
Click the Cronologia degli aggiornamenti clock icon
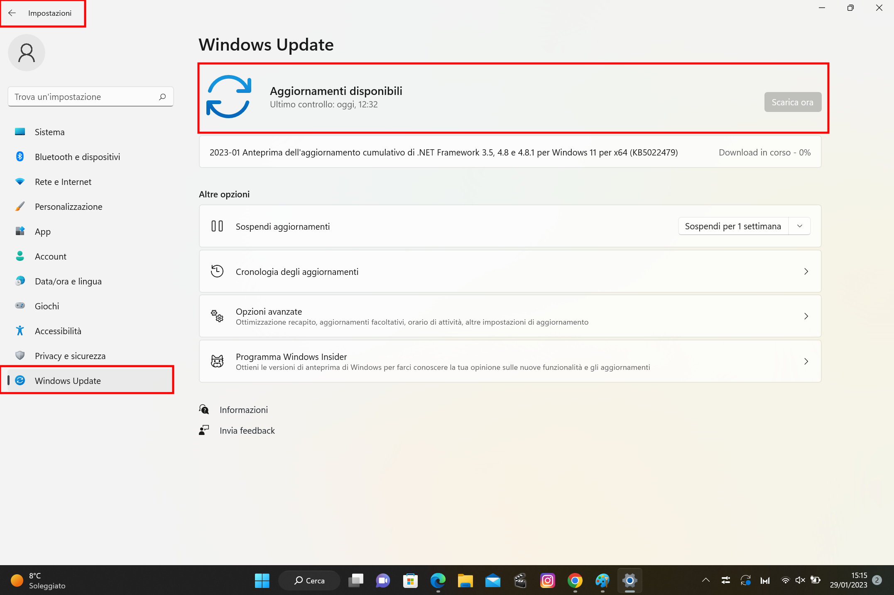(x=217, y=271)
